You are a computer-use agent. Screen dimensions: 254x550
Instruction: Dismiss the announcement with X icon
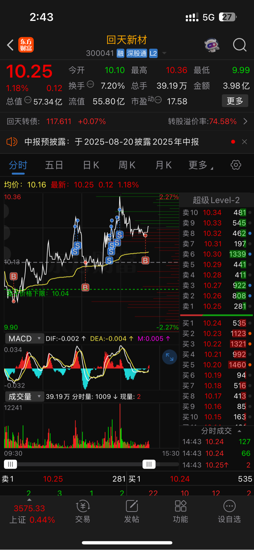pyautogui.click(x=244, y=142)
